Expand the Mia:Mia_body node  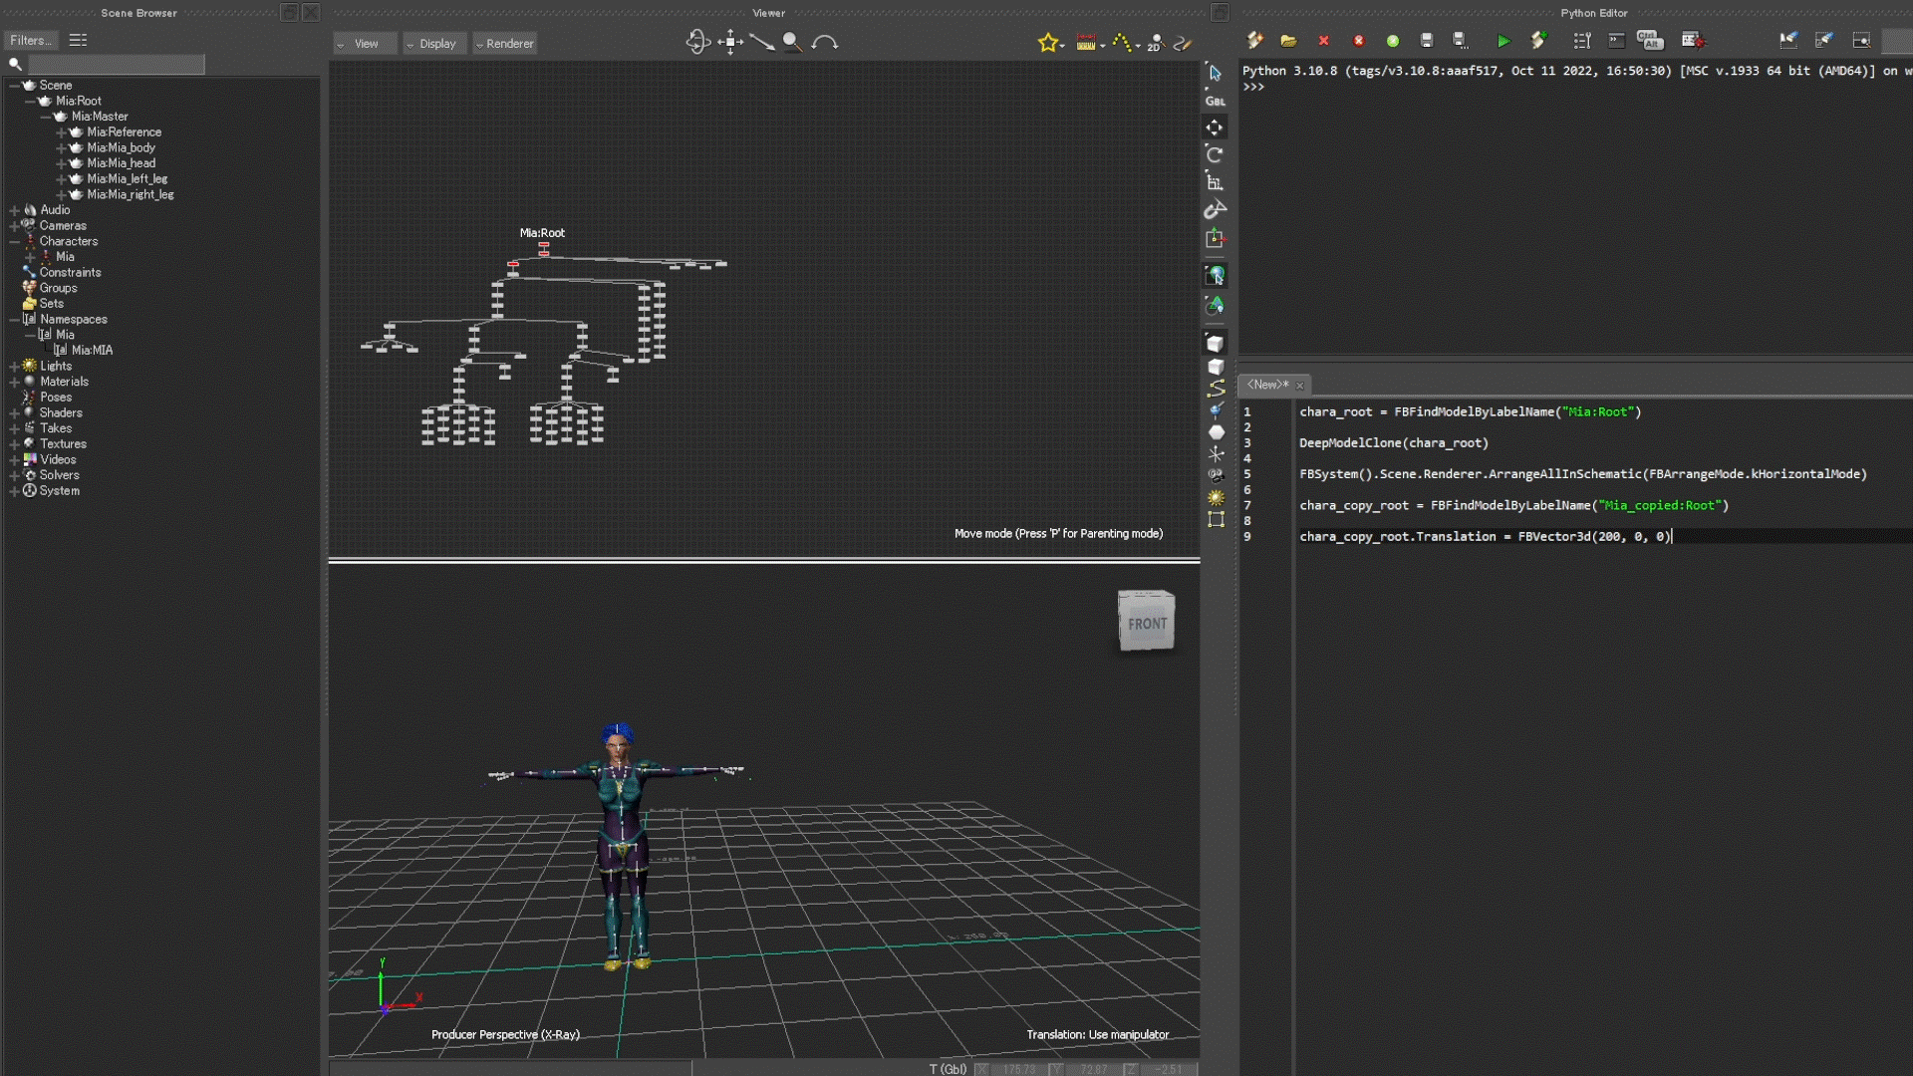point(61,148)
